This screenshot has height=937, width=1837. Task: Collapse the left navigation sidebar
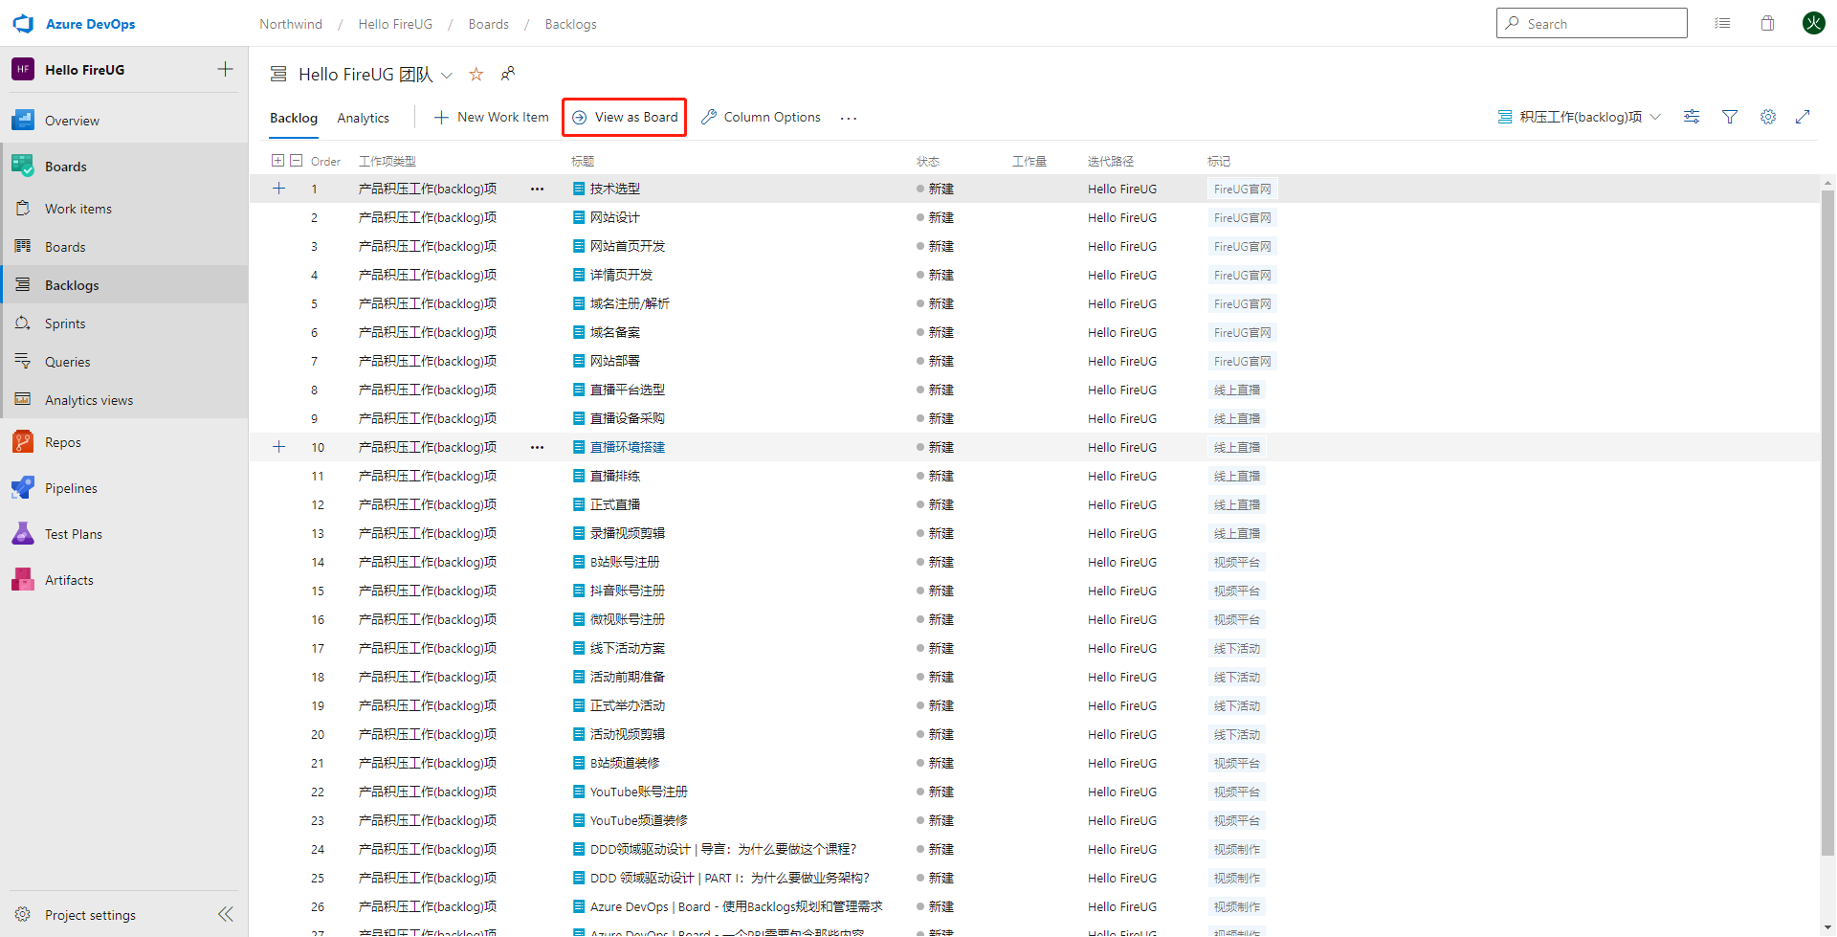[226, 914]
